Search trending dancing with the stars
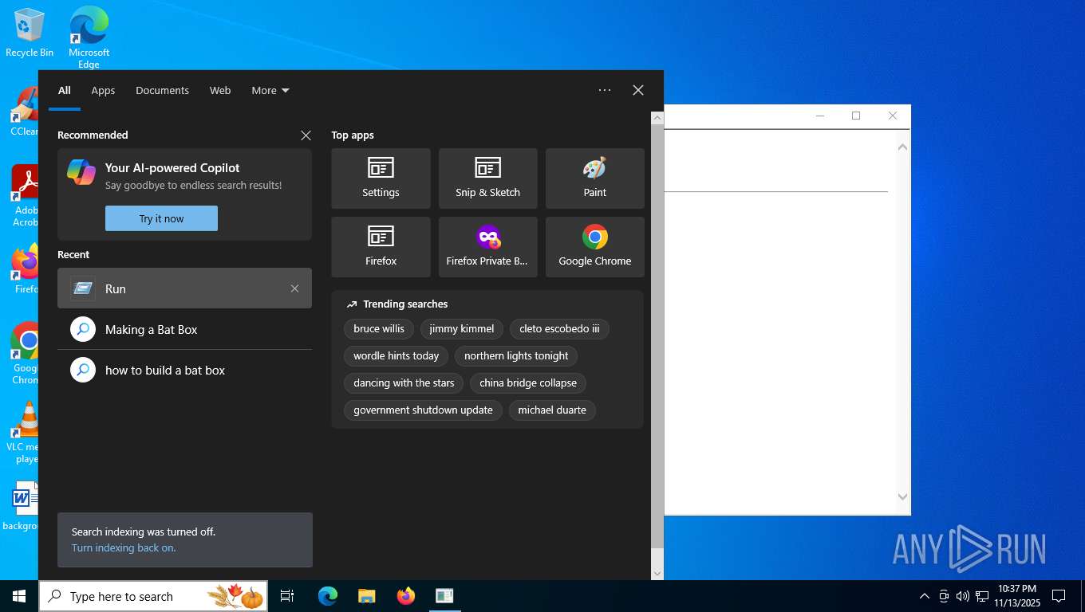 pos(404,382)
